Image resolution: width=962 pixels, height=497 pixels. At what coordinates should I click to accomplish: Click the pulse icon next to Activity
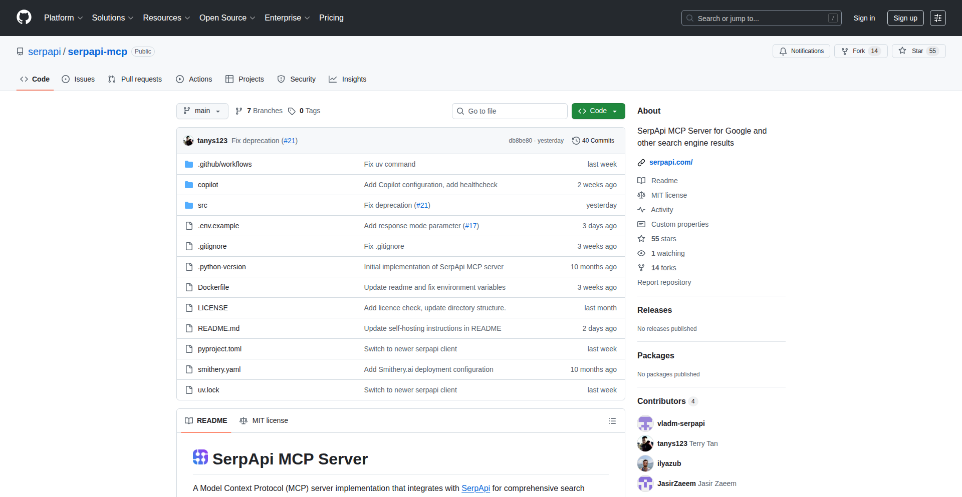(x=641, y=210)
